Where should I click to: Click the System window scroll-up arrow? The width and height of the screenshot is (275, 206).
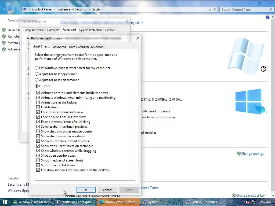[x=273, y=17]
